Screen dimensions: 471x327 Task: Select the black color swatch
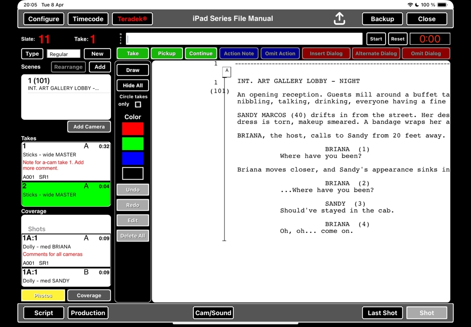click(132, 173)
